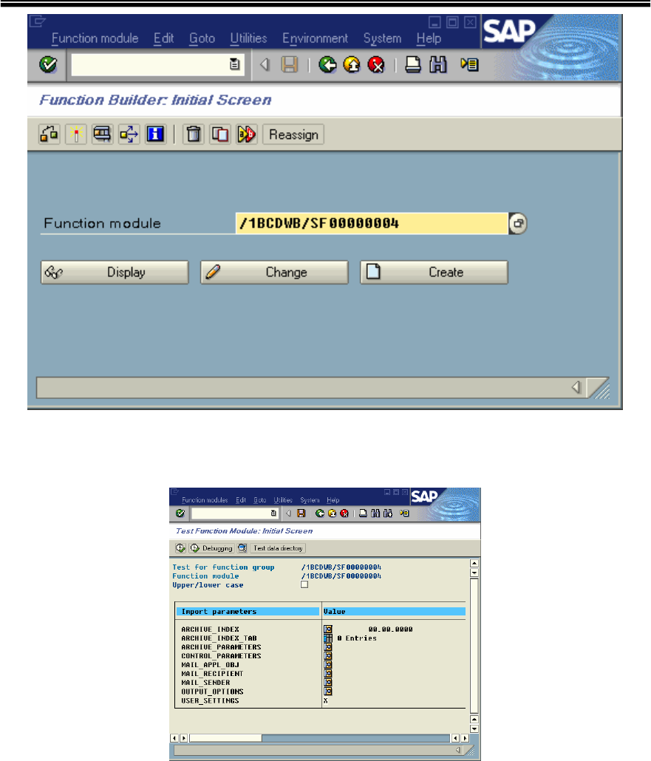The width and height of the screenshot is (651, 761).
Task: Click the Check icon in Function Builder application toolbar
Action: point(49,134)
